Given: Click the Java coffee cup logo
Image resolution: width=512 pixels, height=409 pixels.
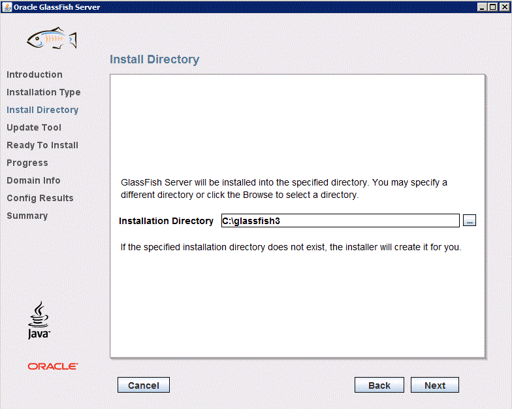Looking at the screenshot, I should [x=39, y=320].
